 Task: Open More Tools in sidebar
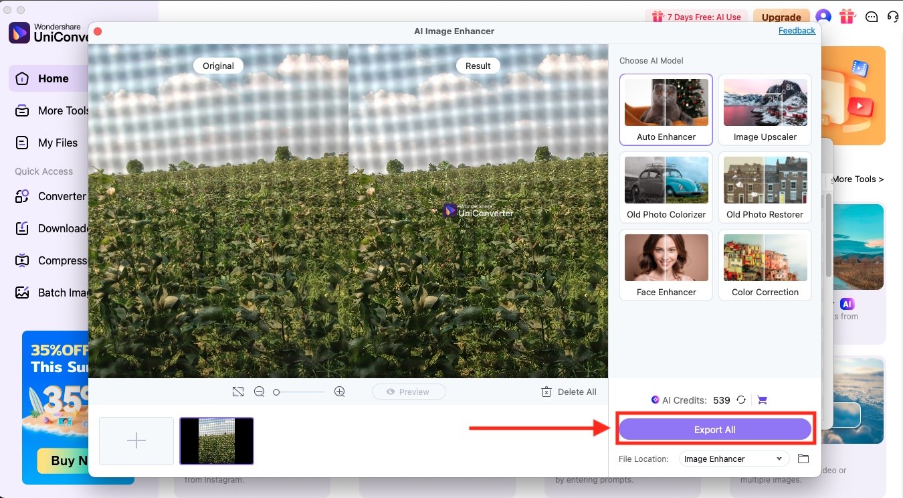pyautogui.click(x=51, y=110)
